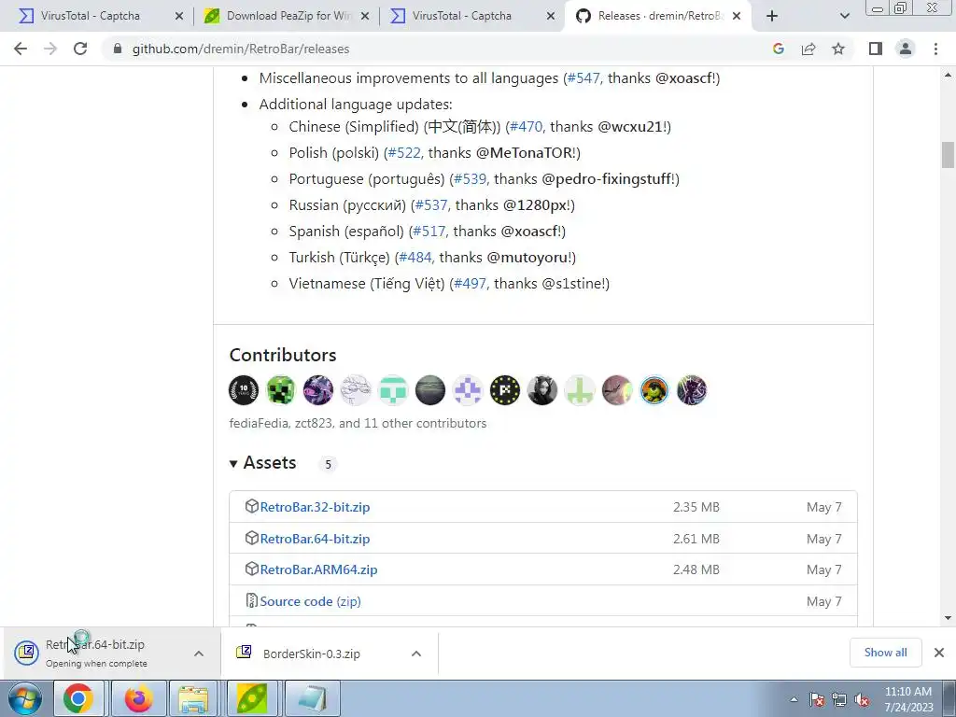Viewport: 956px width, 717px height.
Task: Open PeaZip from the taskbar
Action: [252, 698]
